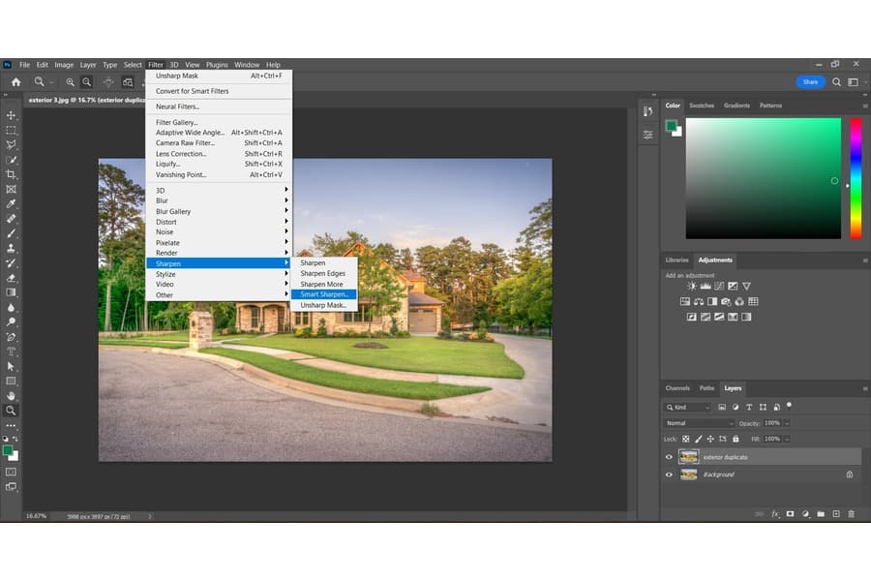Toggle lock position
This screenshot has width=871, height=581.
[x=710, y=440]
